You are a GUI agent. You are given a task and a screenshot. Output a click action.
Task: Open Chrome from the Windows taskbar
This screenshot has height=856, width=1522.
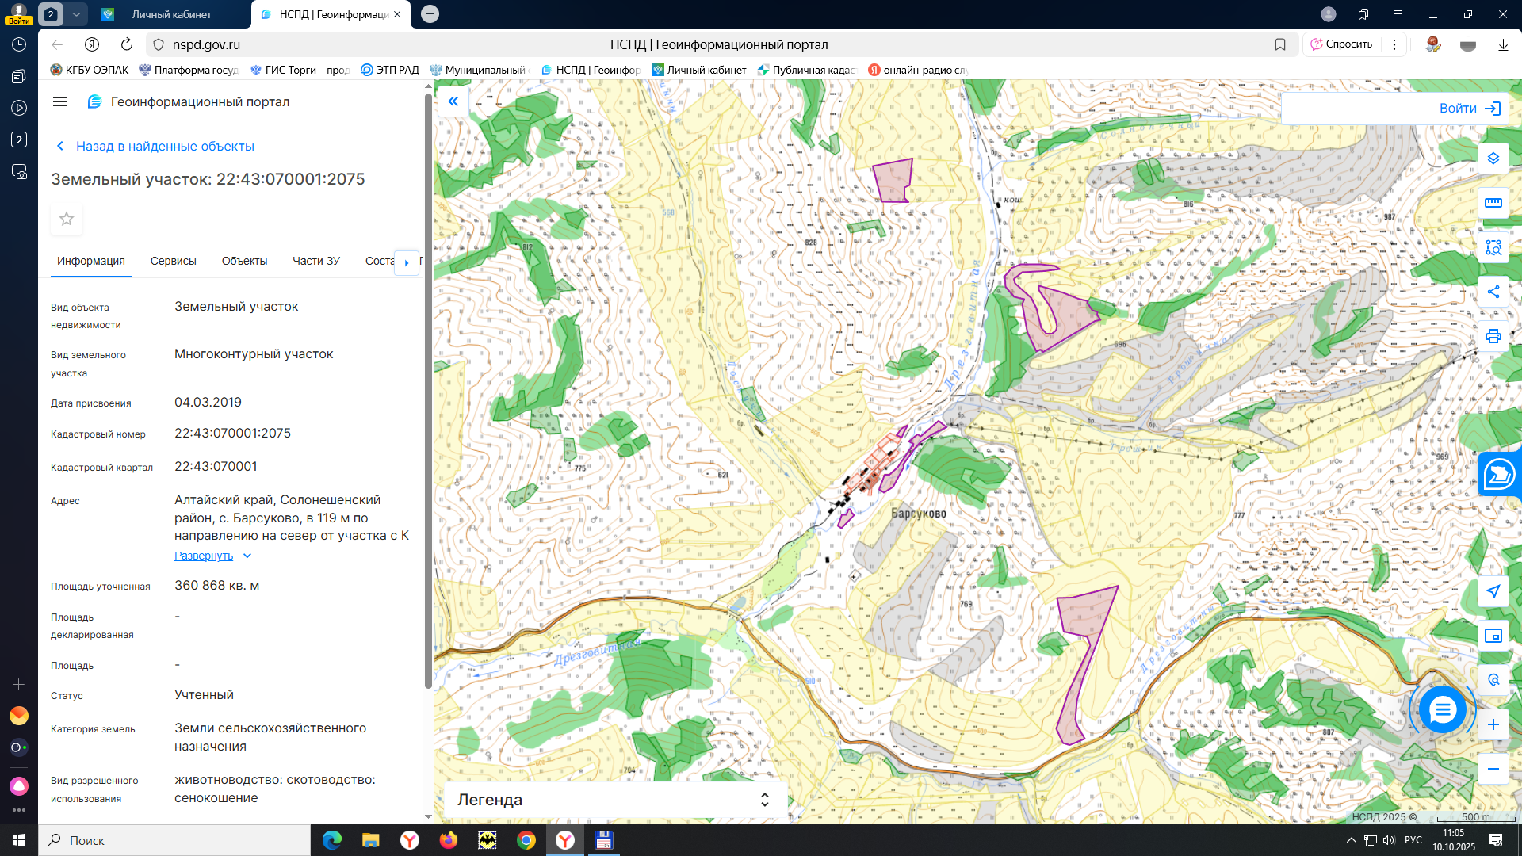click(526, 840)
